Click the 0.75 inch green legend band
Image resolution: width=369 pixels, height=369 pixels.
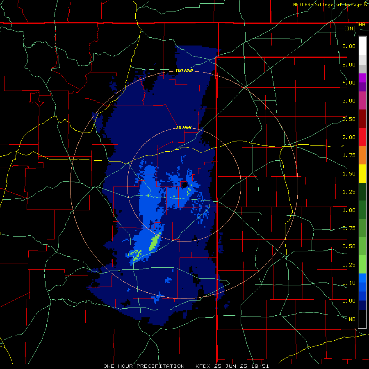click(362, 228)
